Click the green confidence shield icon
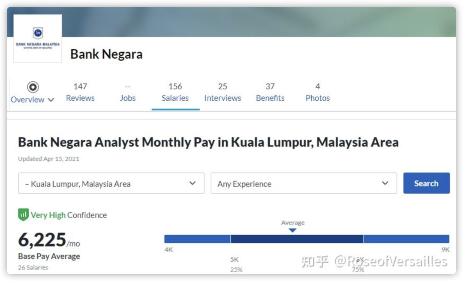463x281 pixels. point(23,215)
